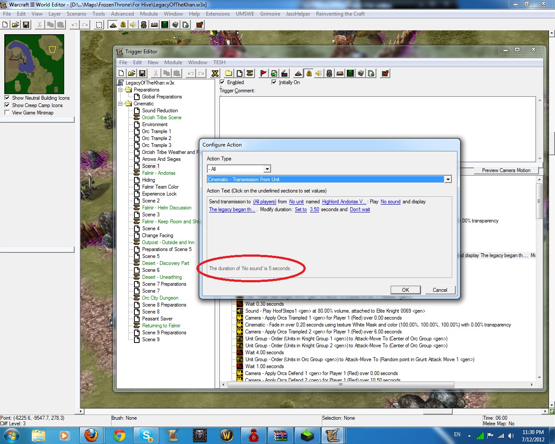The image size is (555, 444).
Task: Click the '3.50' seconds value link
Action: pos(314,209)
